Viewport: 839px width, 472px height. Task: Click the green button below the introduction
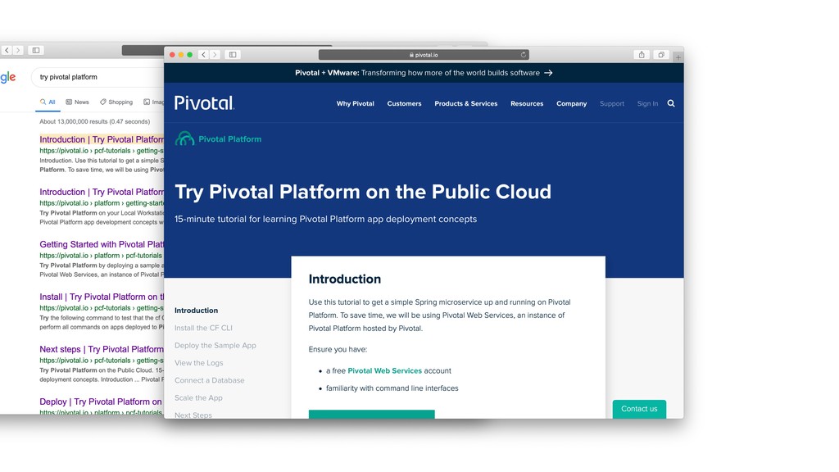pyautogui.click(x=371, y=414)
